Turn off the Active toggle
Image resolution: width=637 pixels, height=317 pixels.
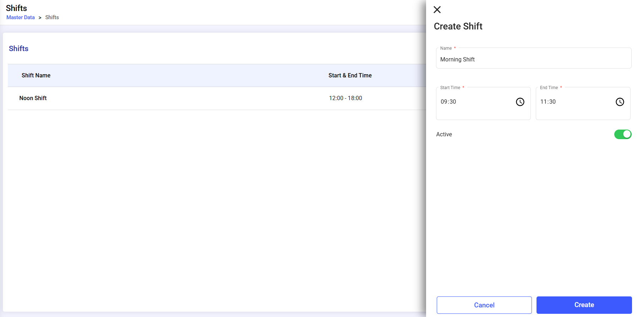click(x=622, y=134)
